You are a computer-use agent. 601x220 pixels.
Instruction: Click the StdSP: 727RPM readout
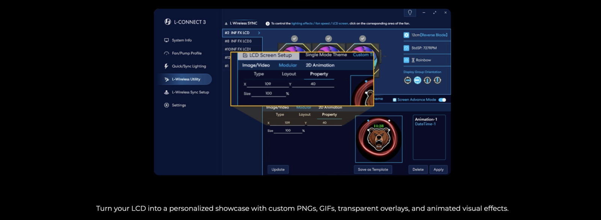[424, 48]
